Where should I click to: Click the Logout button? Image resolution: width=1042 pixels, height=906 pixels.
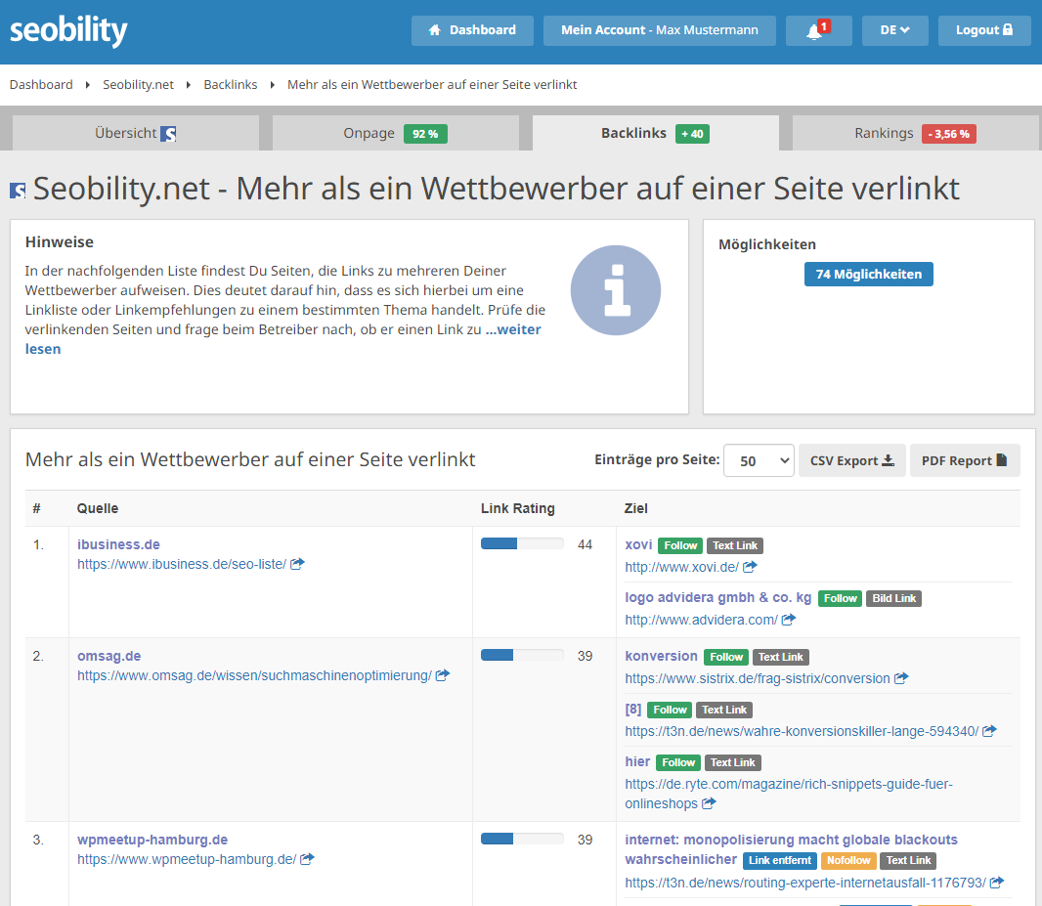click(984, 30)
